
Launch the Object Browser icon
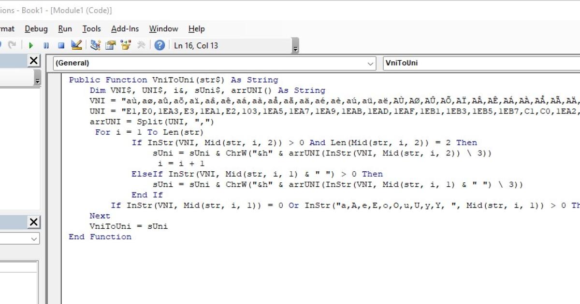(x=125, y=45)
